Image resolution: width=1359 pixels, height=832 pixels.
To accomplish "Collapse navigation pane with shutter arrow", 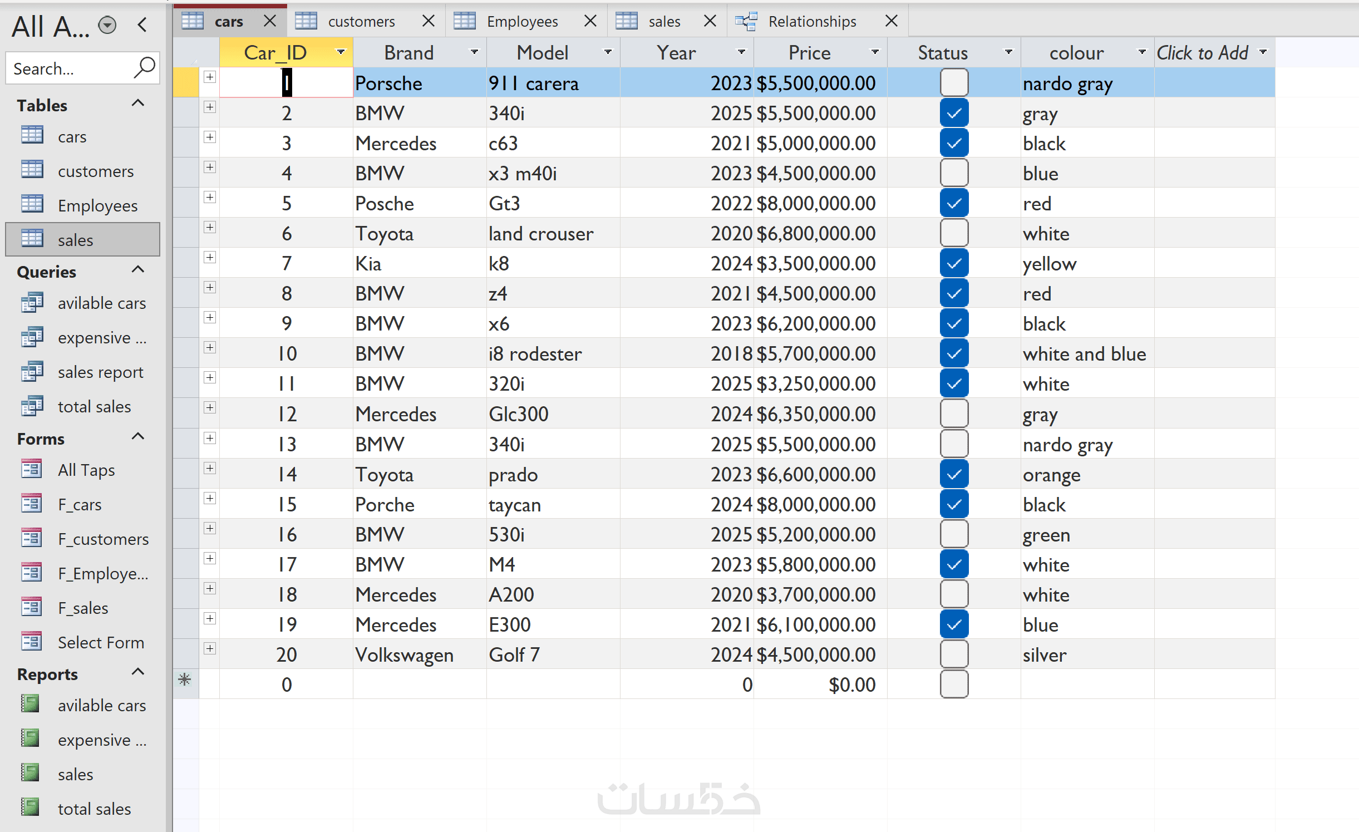I will click(x=142, y=24).
